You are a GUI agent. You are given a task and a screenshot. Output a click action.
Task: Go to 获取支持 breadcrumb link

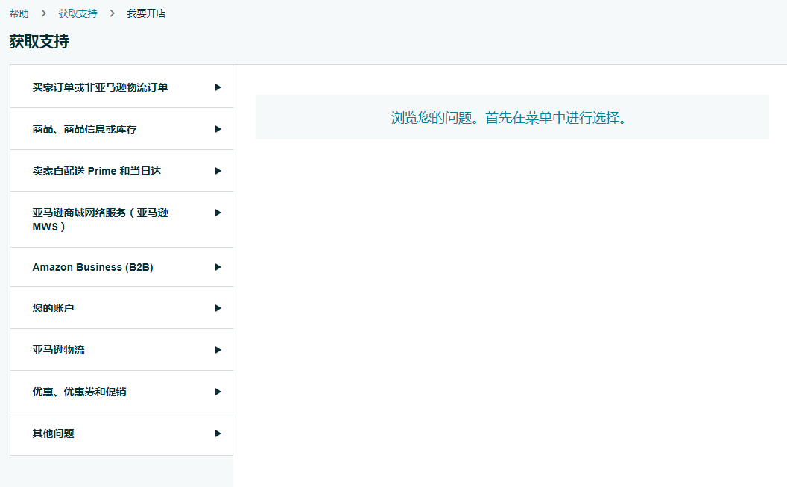(78, 13)
